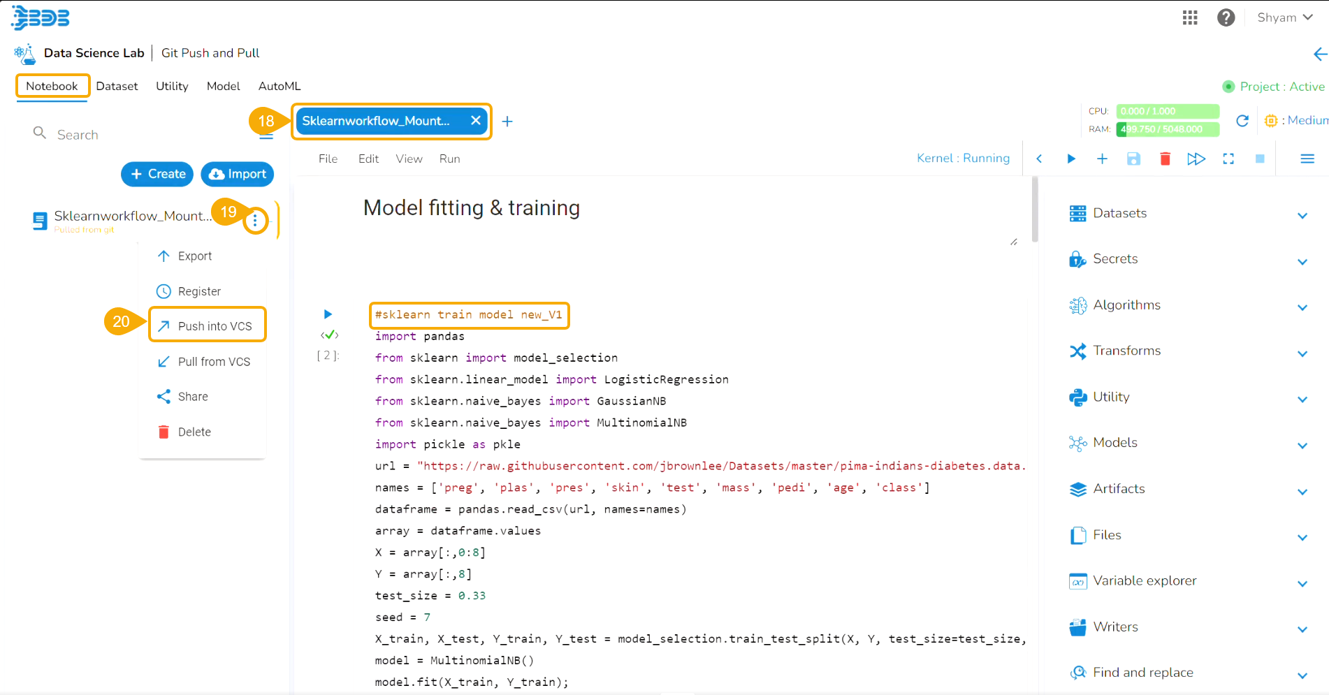This screenshot has height=695, width=1329.
Task: Switch to the Model tab
Action: coord(224,86)
